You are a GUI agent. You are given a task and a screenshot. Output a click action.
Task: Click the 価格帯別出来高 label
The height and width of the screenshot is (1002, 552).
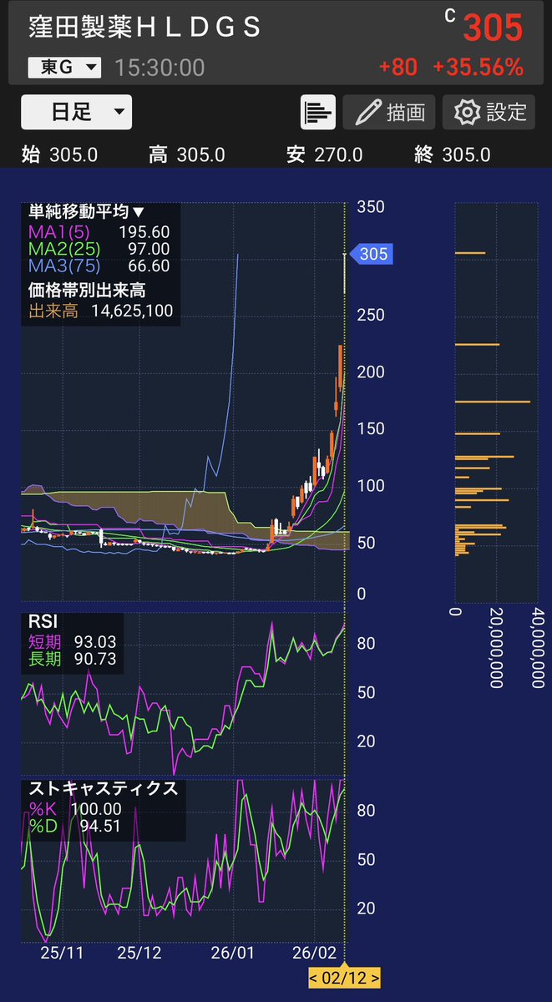click(88, 291)
